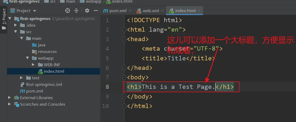This screenshot has width=296, height=122.
Task: Click the External Libraries icon
Action: coord(17,98)
